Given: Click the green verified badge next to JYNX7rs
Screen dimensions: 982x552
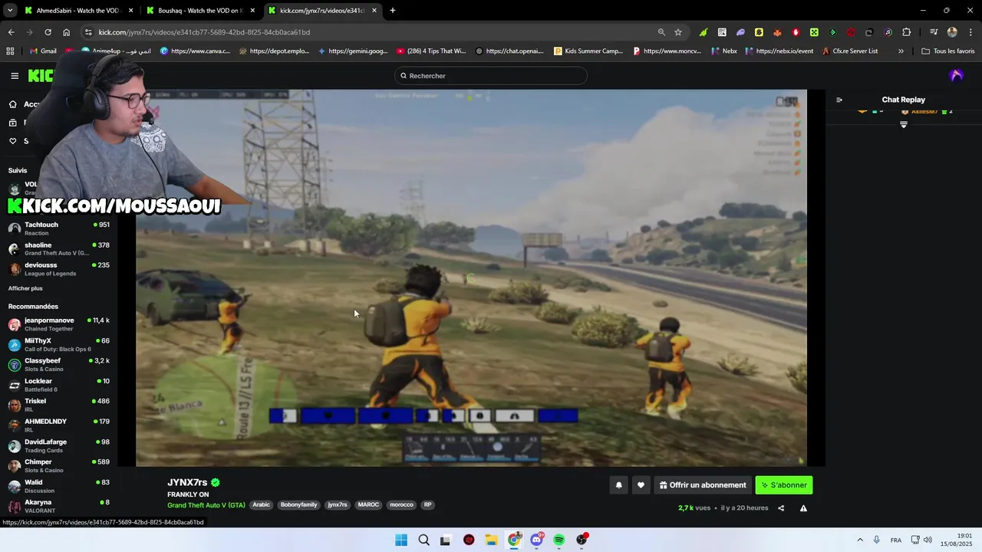Looking at the screenshot, I should point(216,482).
